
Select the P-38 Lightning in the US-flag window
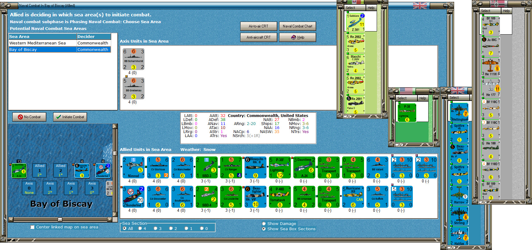(407, 113)
